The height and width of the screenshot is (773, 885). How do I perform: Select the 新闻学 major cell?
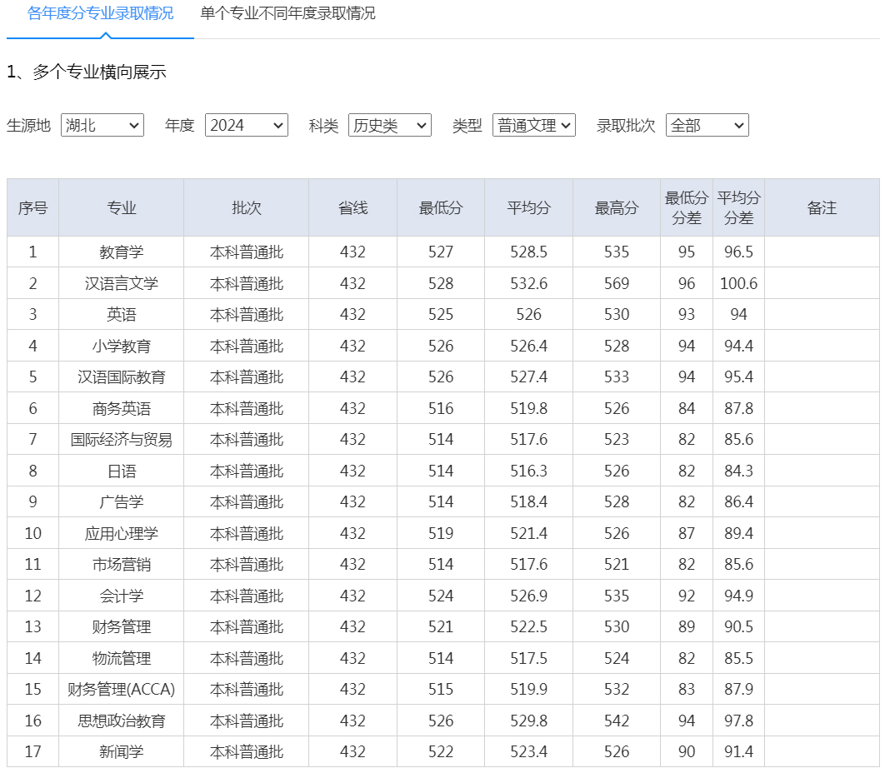pos(122,751)
